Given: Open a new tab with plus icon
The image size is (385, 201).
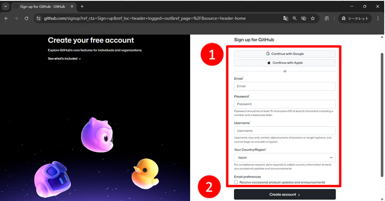Looking at the screenshot, I should [x=82, y=6].
